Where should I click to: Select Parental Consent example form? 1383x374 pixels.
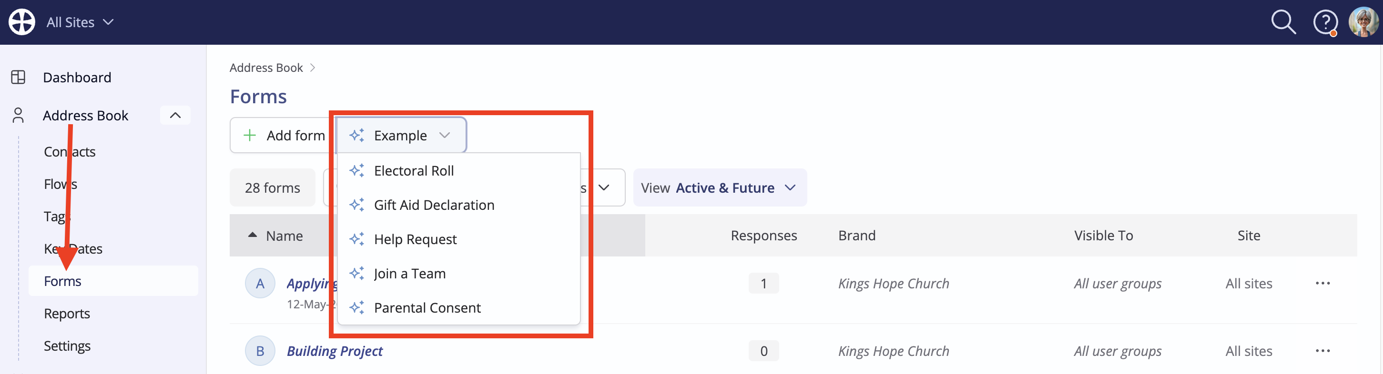459,307
